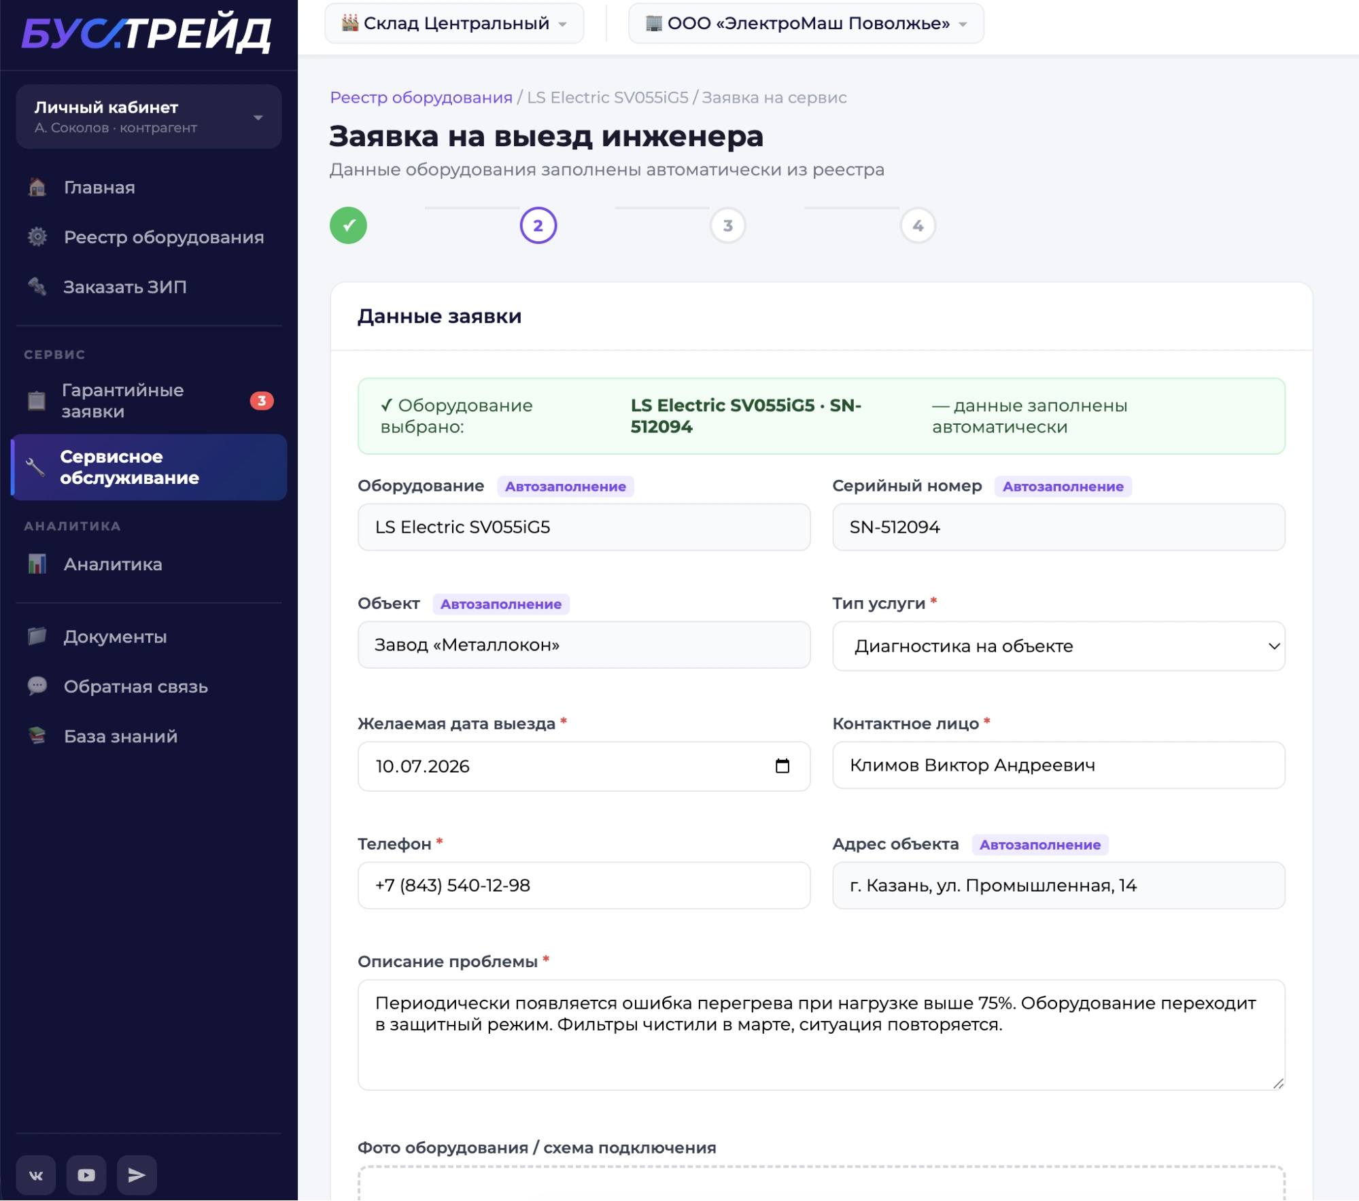
Task: Click step 4 in the progress stepper
Action: pos(918,226)
